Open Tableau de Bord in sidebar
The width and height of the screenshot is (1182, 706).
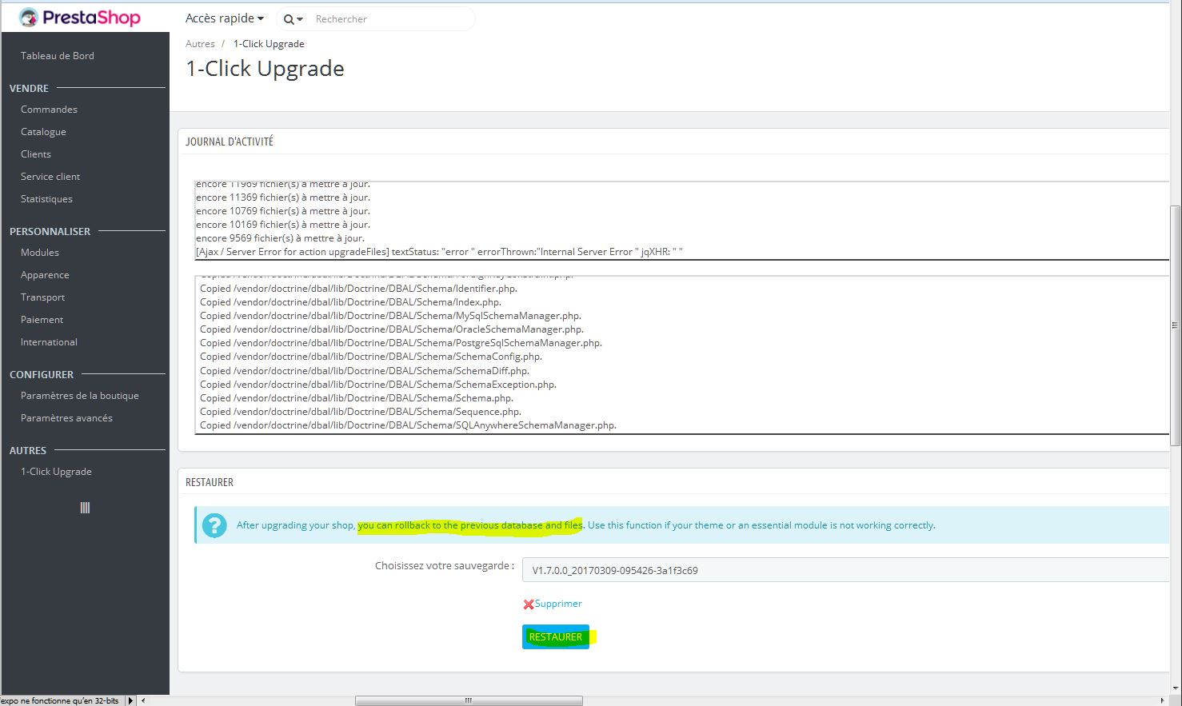[58, 56]
